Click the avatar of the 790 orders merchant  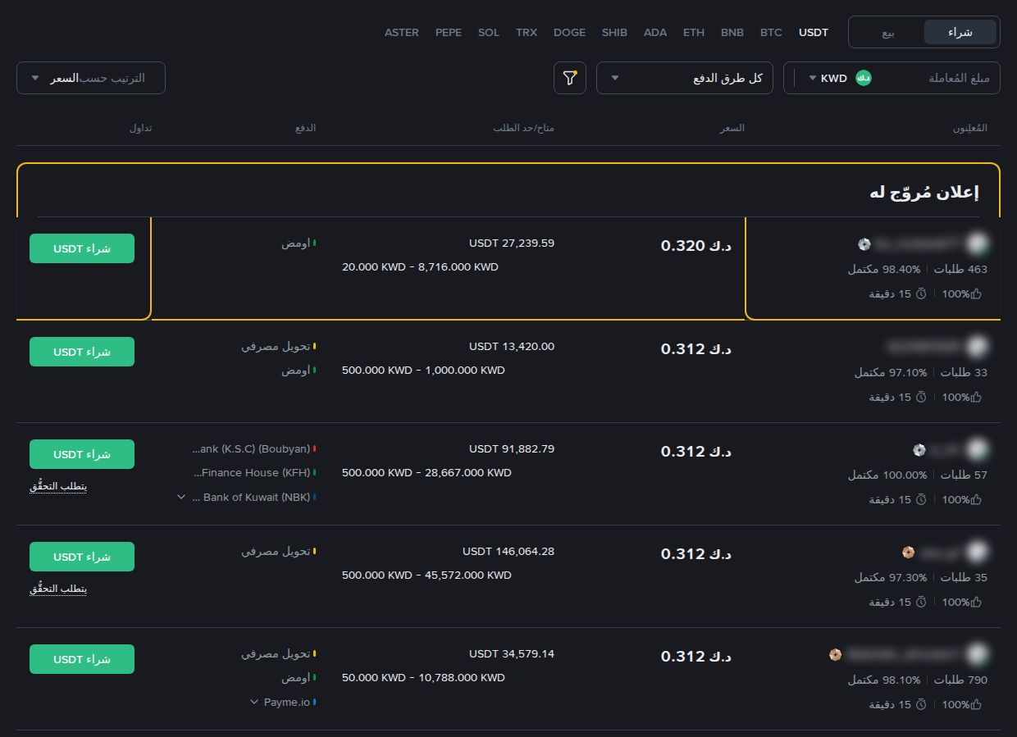tap(977, 654)
